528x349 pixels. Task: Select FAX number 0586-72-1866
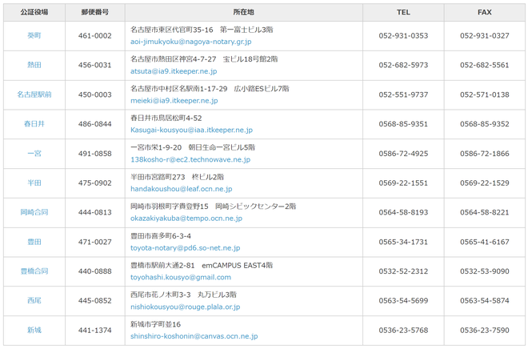point(485,154)
